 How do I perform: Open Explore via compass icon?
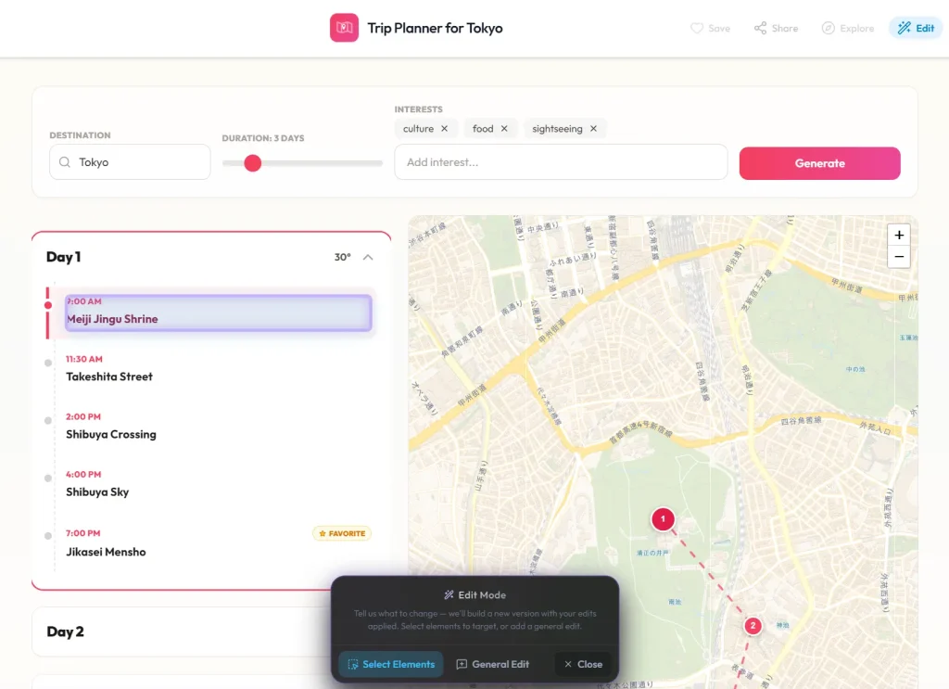coord(828,28)
